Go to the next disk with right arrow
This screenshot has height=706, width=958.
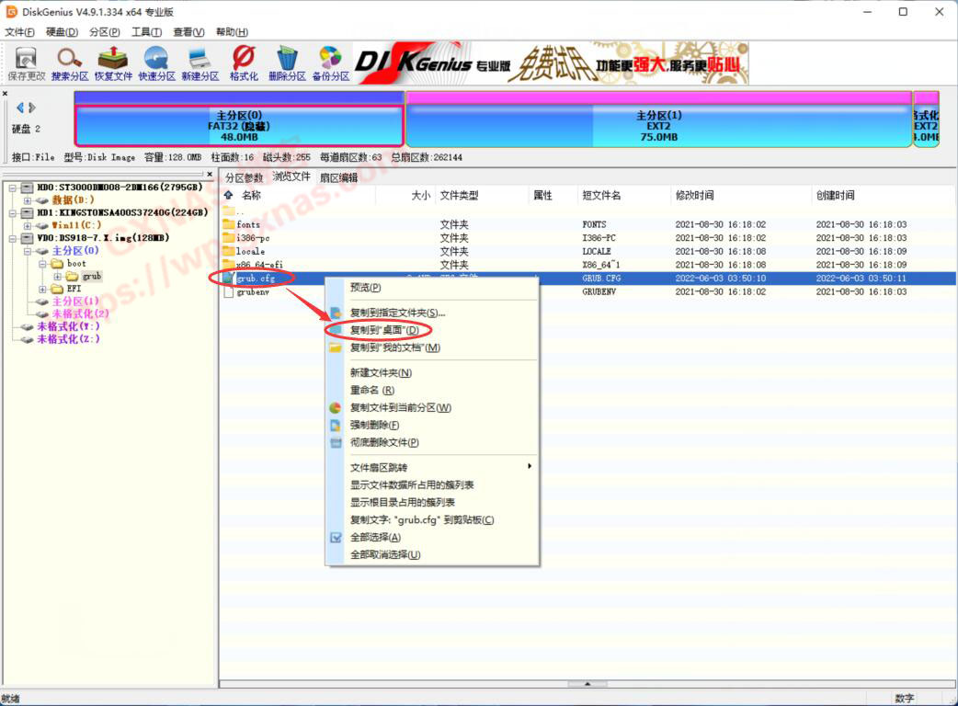pos(32,108)
